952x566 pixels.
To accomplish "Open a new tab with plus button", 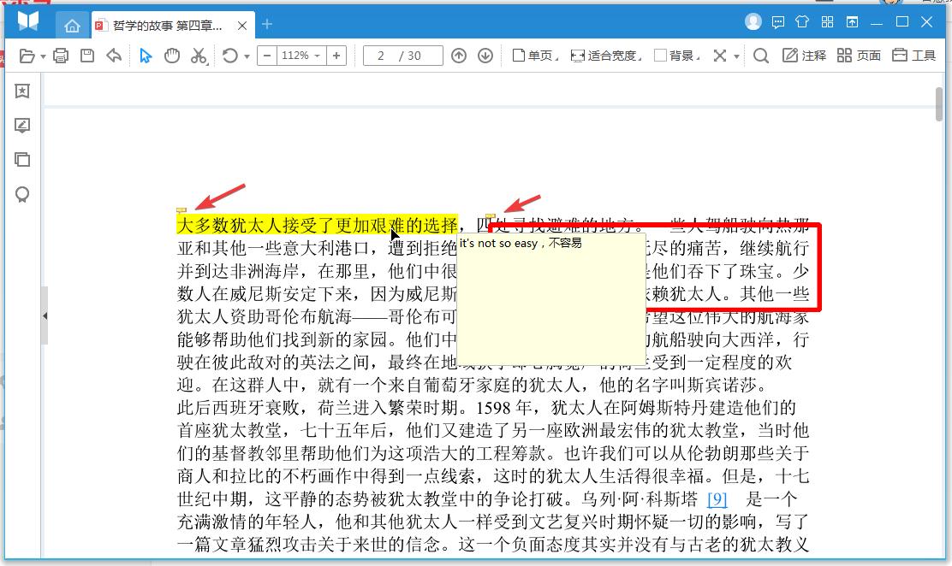I will pos(267,25).
